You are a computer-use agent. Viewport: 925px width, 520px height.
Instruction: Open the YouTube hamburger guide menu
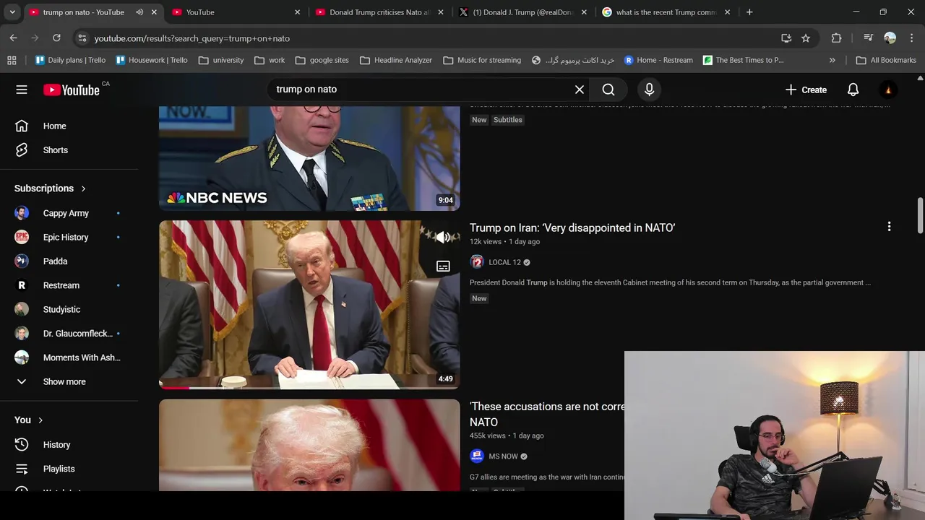pyautogui.click(x=22, y=90)
